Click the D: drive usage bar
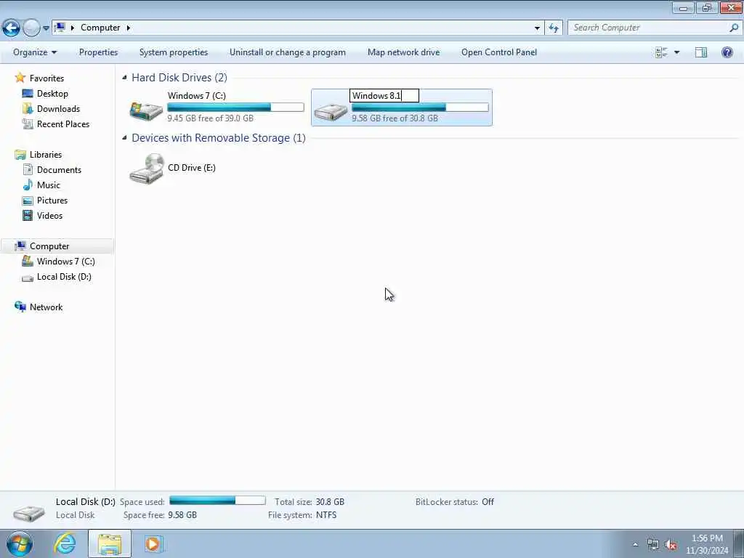Screen dimensions: 744x558 coord(420,108)
